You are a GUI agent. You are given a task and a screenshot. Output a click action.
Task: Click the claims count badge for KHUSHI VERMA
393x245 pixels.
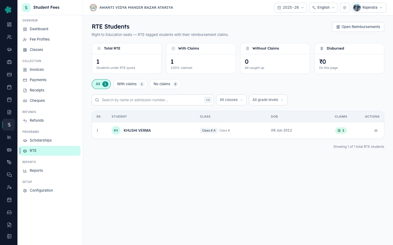point(341,131)
